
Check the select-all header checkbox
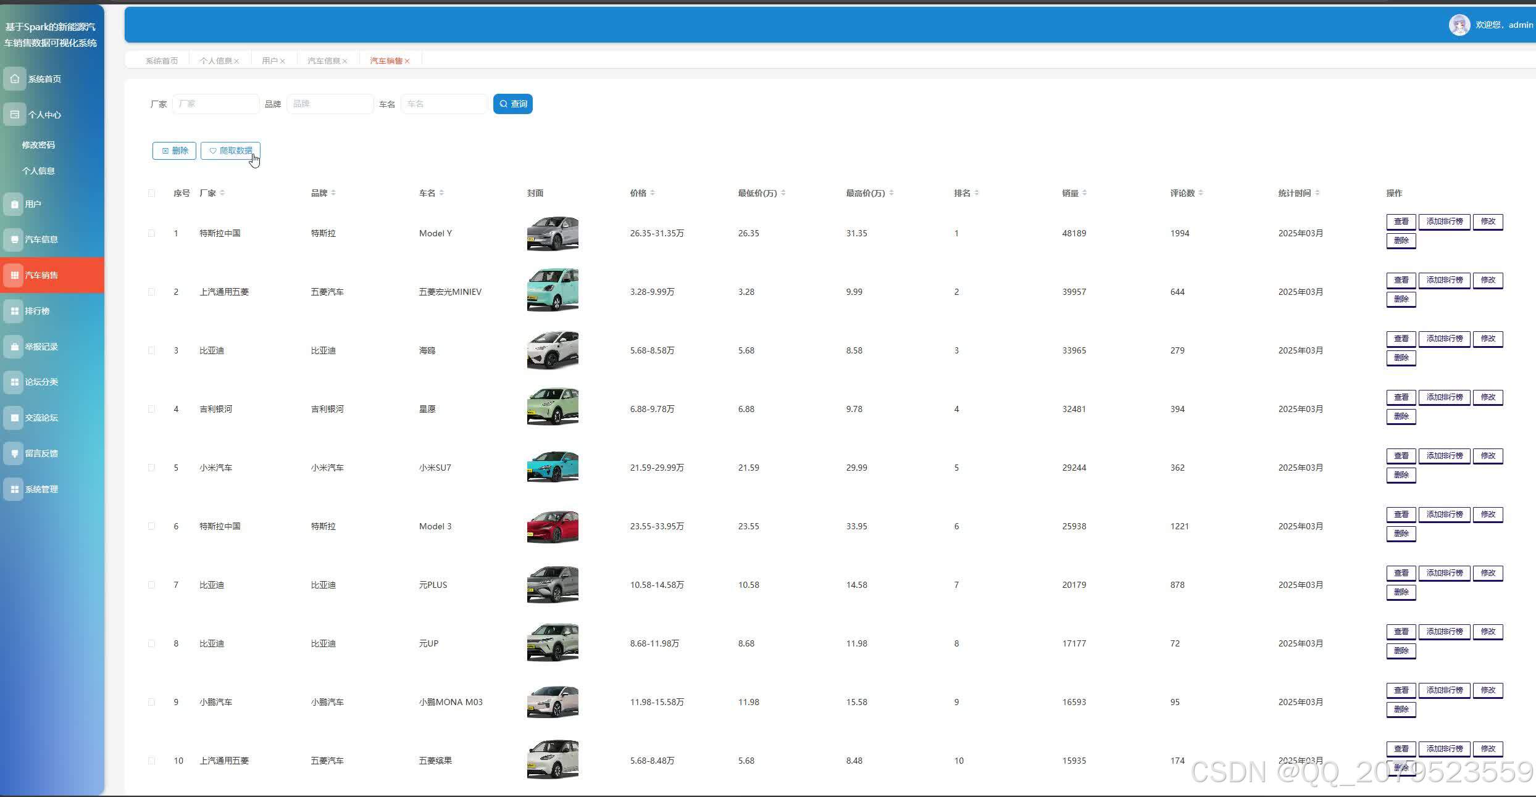click(x=151, y=193)
